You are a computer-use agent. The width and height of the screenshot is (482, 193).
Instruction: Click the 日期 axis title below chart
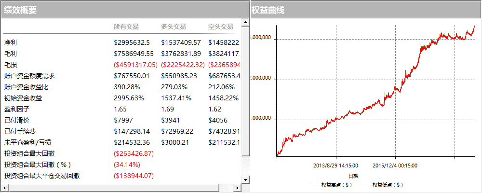point(353,176)
